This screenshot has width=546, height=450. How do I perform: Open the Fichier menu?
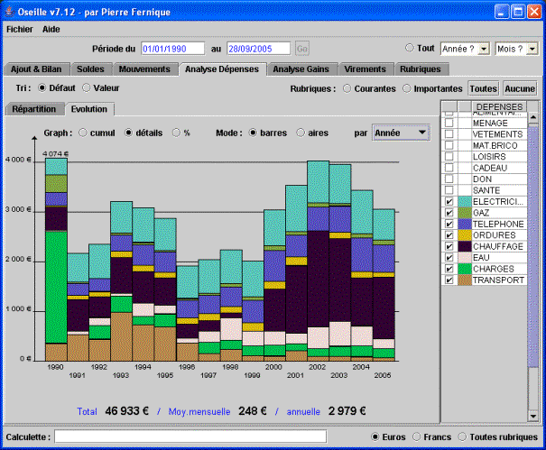point(20,29)
